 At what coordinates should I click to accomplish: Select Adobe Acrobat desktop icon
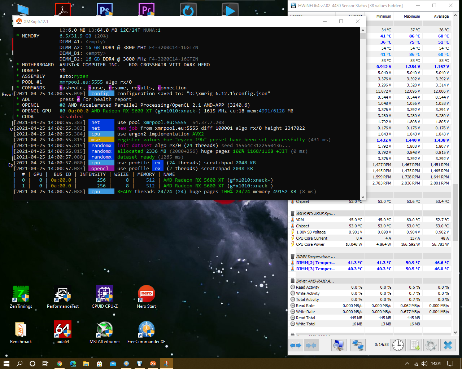63,9
